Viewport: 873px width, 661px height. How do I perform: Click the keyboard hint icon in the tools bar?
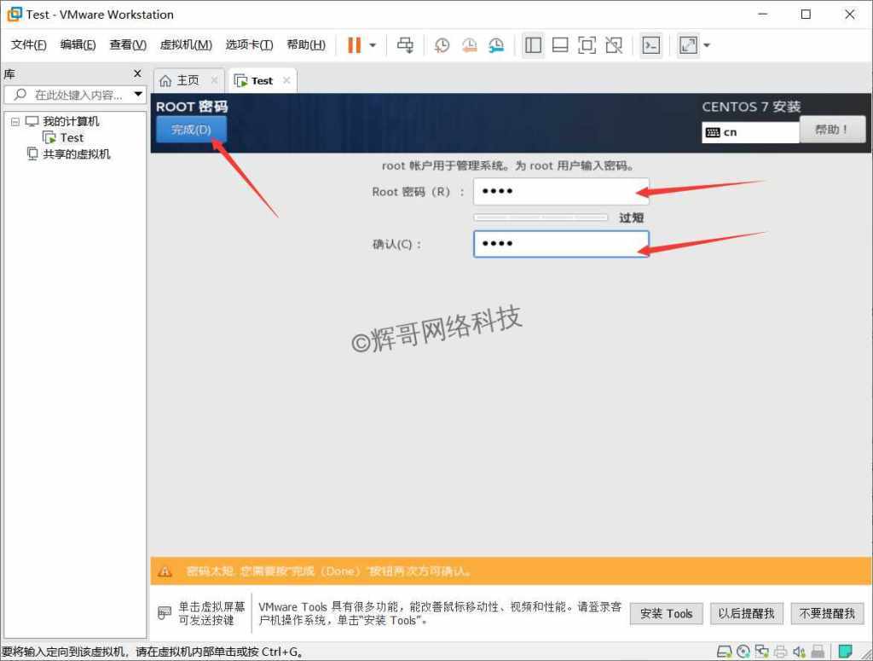[x=165, y=613]
